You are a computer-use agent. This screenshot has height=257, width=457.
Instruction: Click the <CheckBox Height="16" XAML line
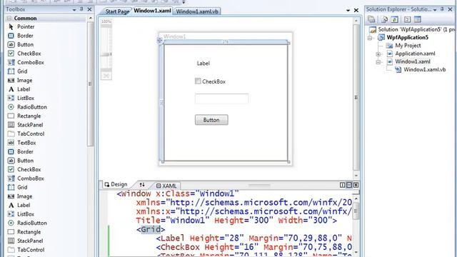pyautogui.click(x=253, y=247)
